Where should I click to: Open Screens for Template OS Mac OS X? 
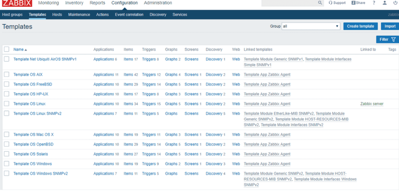(192, 134)
